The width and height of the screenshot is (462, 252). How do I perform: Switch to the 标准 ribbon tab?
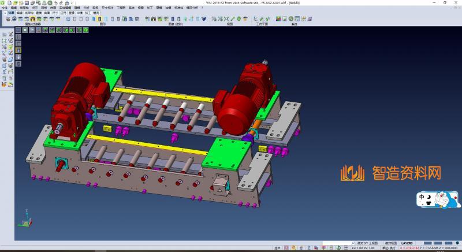click(11, 12)
